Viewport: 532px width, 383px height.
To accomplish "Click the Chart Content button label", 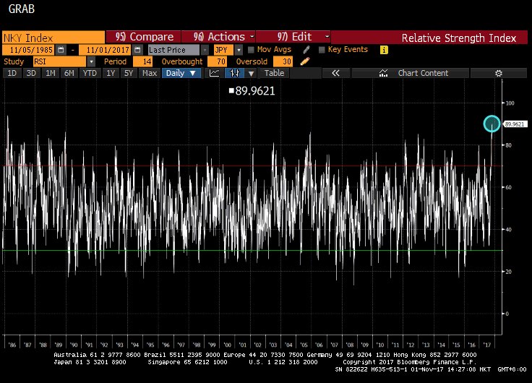I will point(423,73).
